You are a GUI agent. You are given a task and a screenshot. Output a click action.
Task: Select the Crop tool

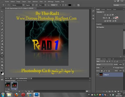[2, 23]
